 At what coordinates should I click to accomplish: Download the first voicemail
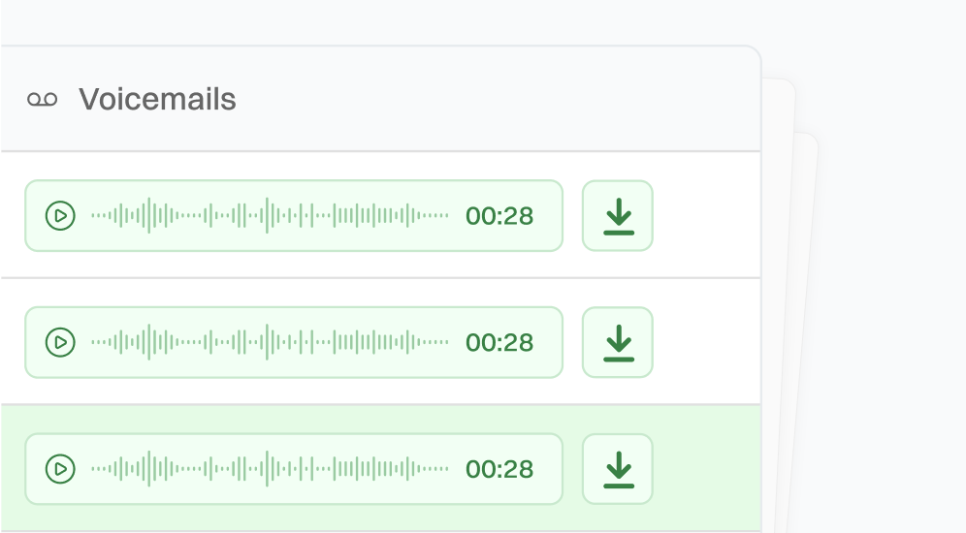tap(618, 215)
